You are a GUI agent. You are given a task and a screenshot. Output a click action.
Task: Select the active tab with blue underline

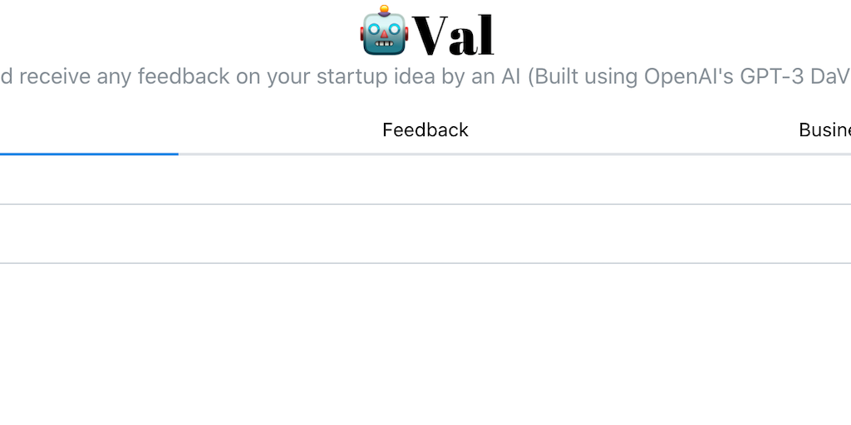point(87,129)
